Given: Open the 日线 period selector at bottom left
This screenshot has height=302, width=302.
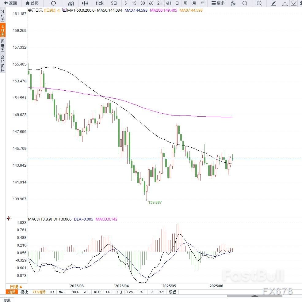Looking at the screenshot, I should [x=16, y=286].
